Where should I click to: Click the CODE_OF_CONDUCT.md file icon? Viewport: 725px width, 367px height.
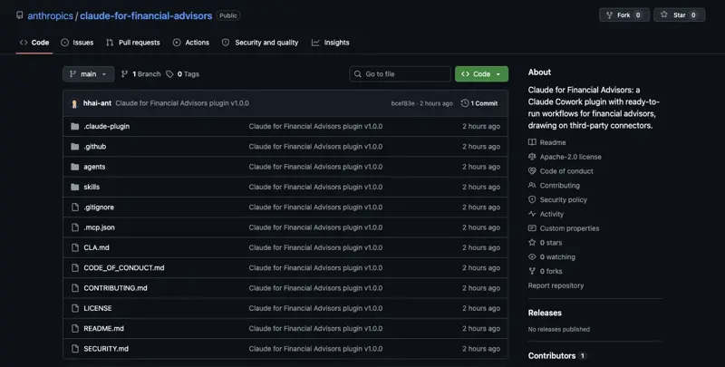(x=75, y=267)
